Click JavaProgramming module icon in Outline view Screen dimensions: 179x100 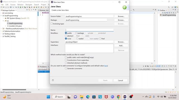click(161, 15)
